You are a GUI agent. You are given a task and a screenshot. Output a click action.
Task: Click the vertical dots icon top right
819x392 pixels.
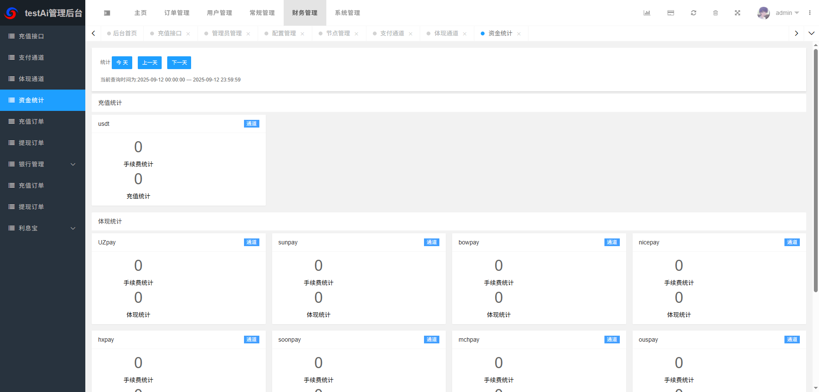click(x=810, y=13)
